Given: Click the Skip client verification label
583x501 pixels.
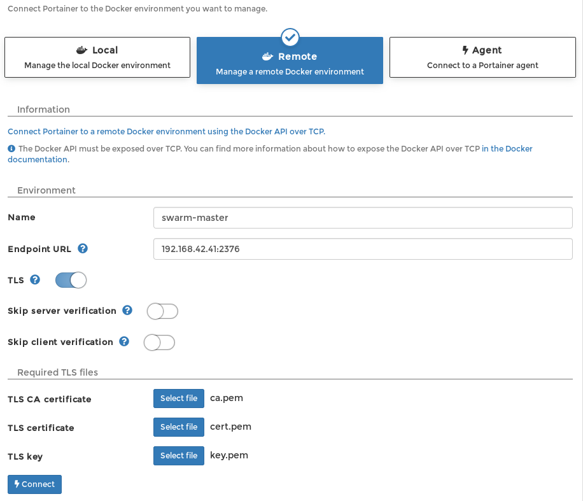Looking at the screenshot, I should [x=60, y=342].
